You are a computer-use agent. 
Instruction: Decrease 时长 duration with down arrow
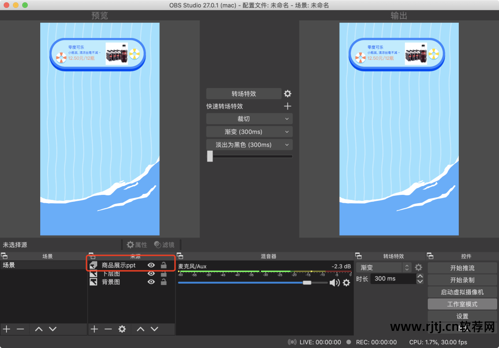420,281
